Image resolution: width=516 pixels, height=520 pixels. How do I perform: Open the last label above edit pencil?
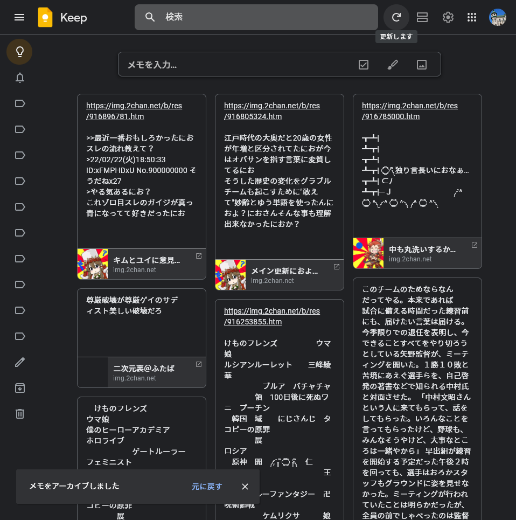coord(19,336)
